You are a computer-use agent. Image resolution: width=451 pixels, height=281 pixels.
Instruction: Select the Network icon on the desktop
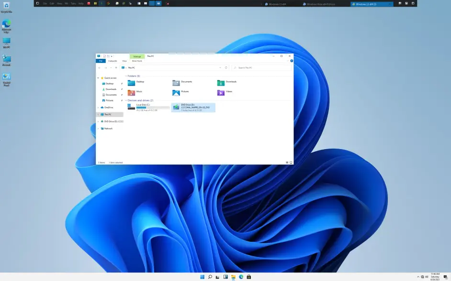click(x=6, y=61)
